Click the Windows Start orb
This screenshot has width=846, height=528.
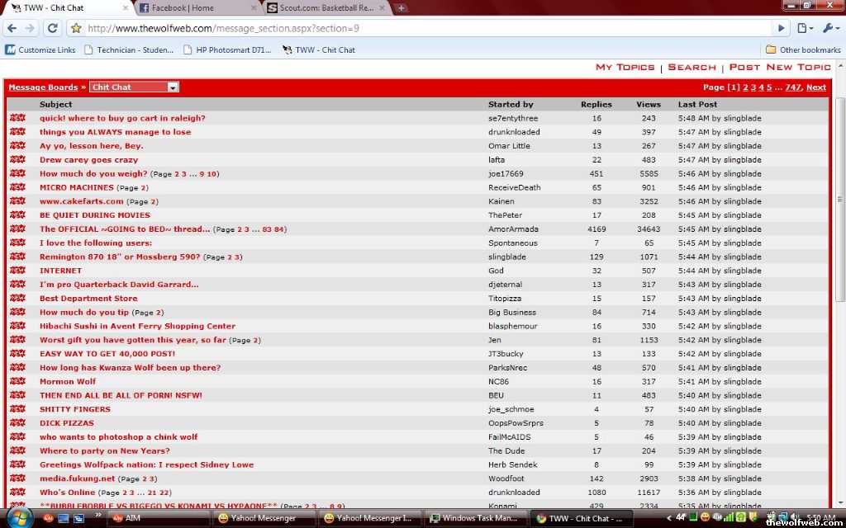click(x=19, y=517)
